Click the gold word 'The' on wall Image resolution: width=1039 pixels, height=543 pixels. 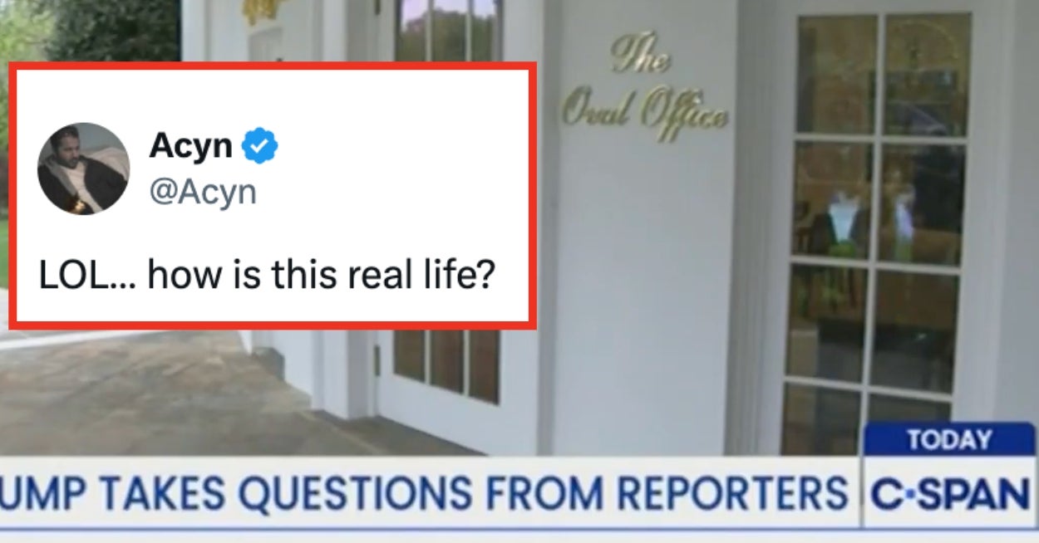(x=641, y=56)
